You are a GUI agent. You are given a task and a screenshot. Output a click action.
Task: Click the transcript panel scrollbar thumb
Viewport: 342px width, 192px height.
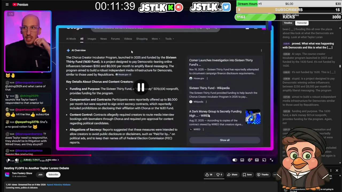340,66
